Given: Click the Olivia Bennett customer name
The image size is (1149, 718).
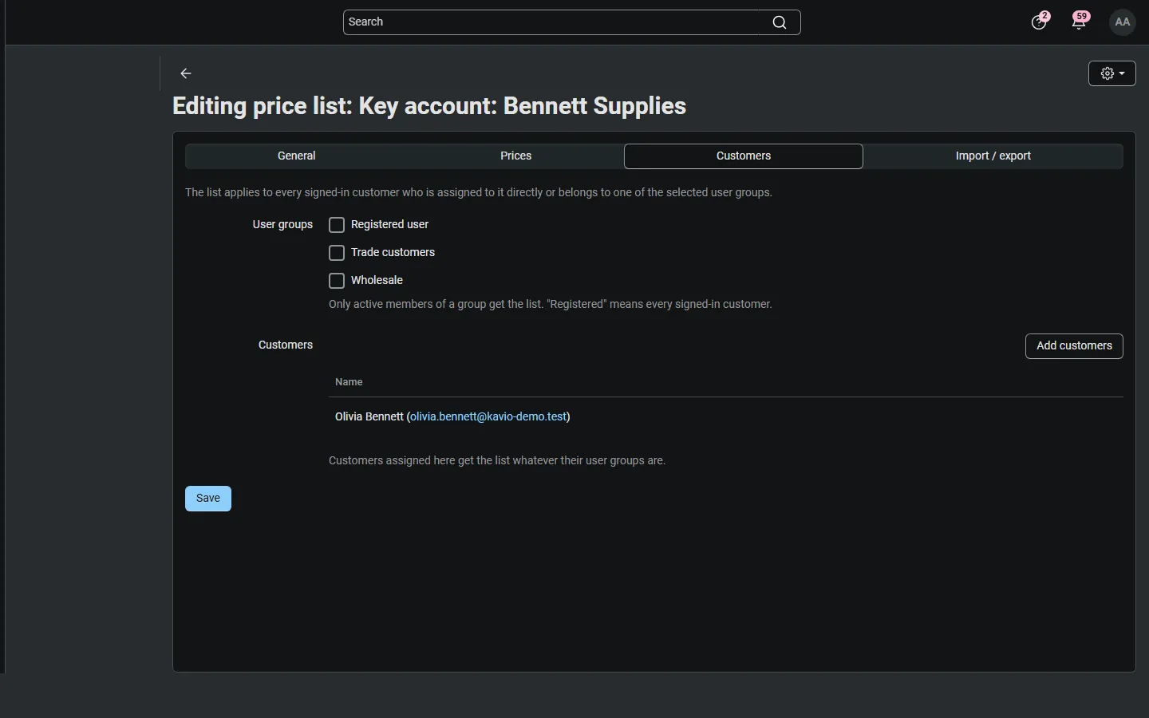Looking at the screenshot, I should coord(369,417).
